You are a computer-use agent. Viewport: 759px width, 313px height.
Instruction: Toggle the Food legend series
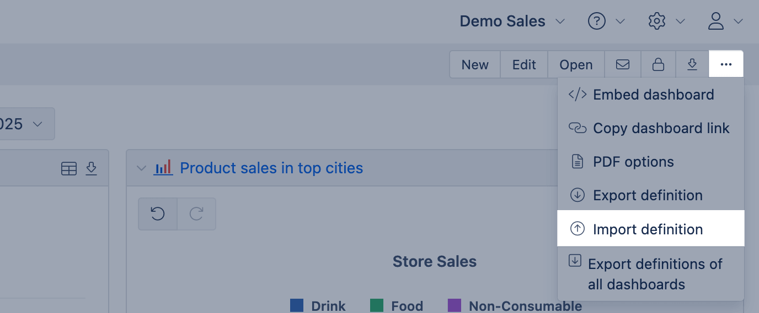point(397,306)
